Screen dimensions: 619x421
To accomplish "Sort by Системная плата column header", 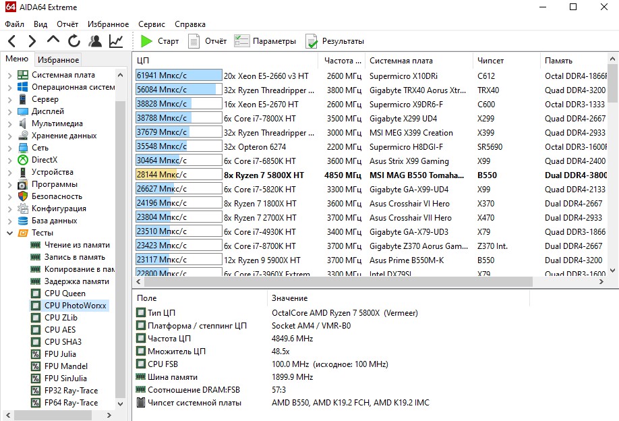I will [419, 61].
